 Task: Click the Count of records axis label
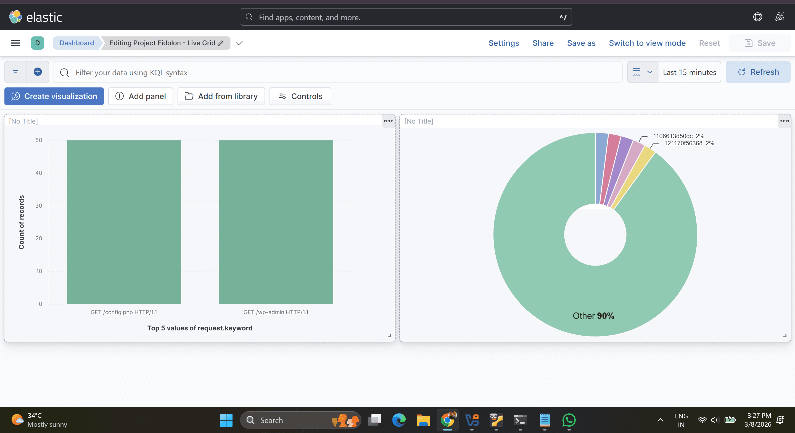pos(21,222)
